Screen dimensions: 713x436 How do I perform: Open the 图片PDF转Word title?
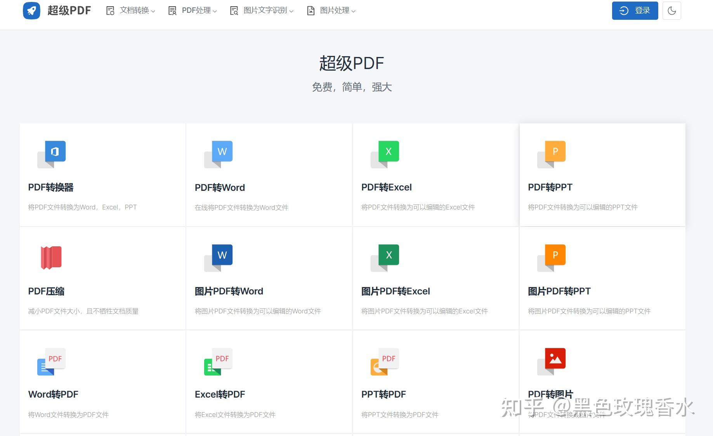point(229,291)
